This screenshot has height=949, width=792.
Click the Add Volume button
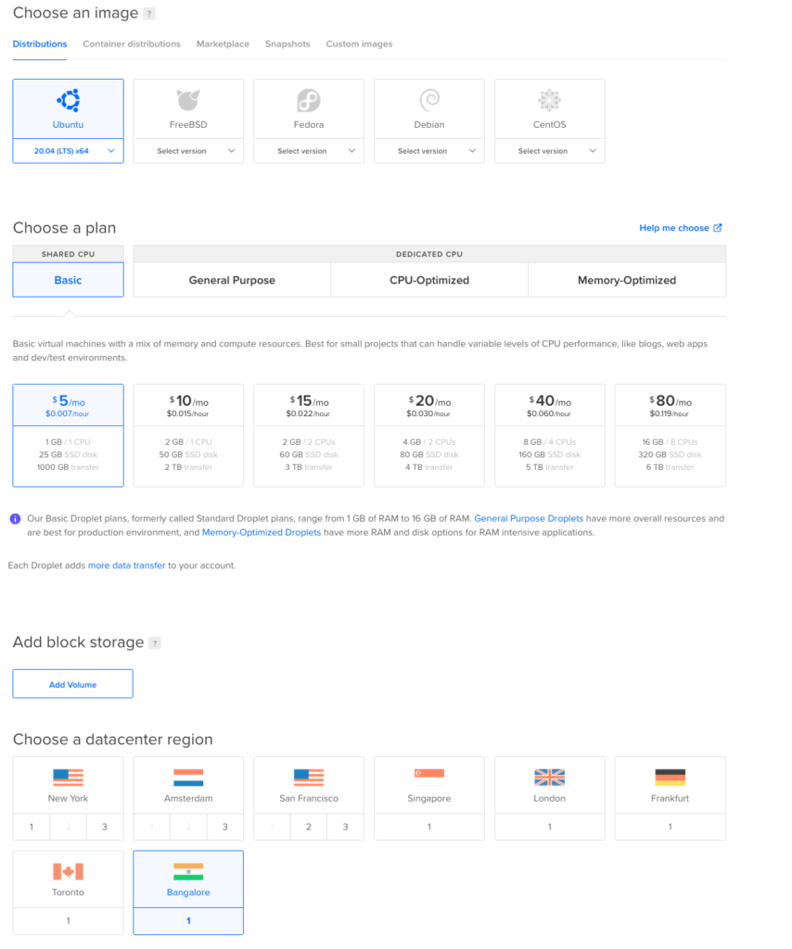click(x=72, y=684)
